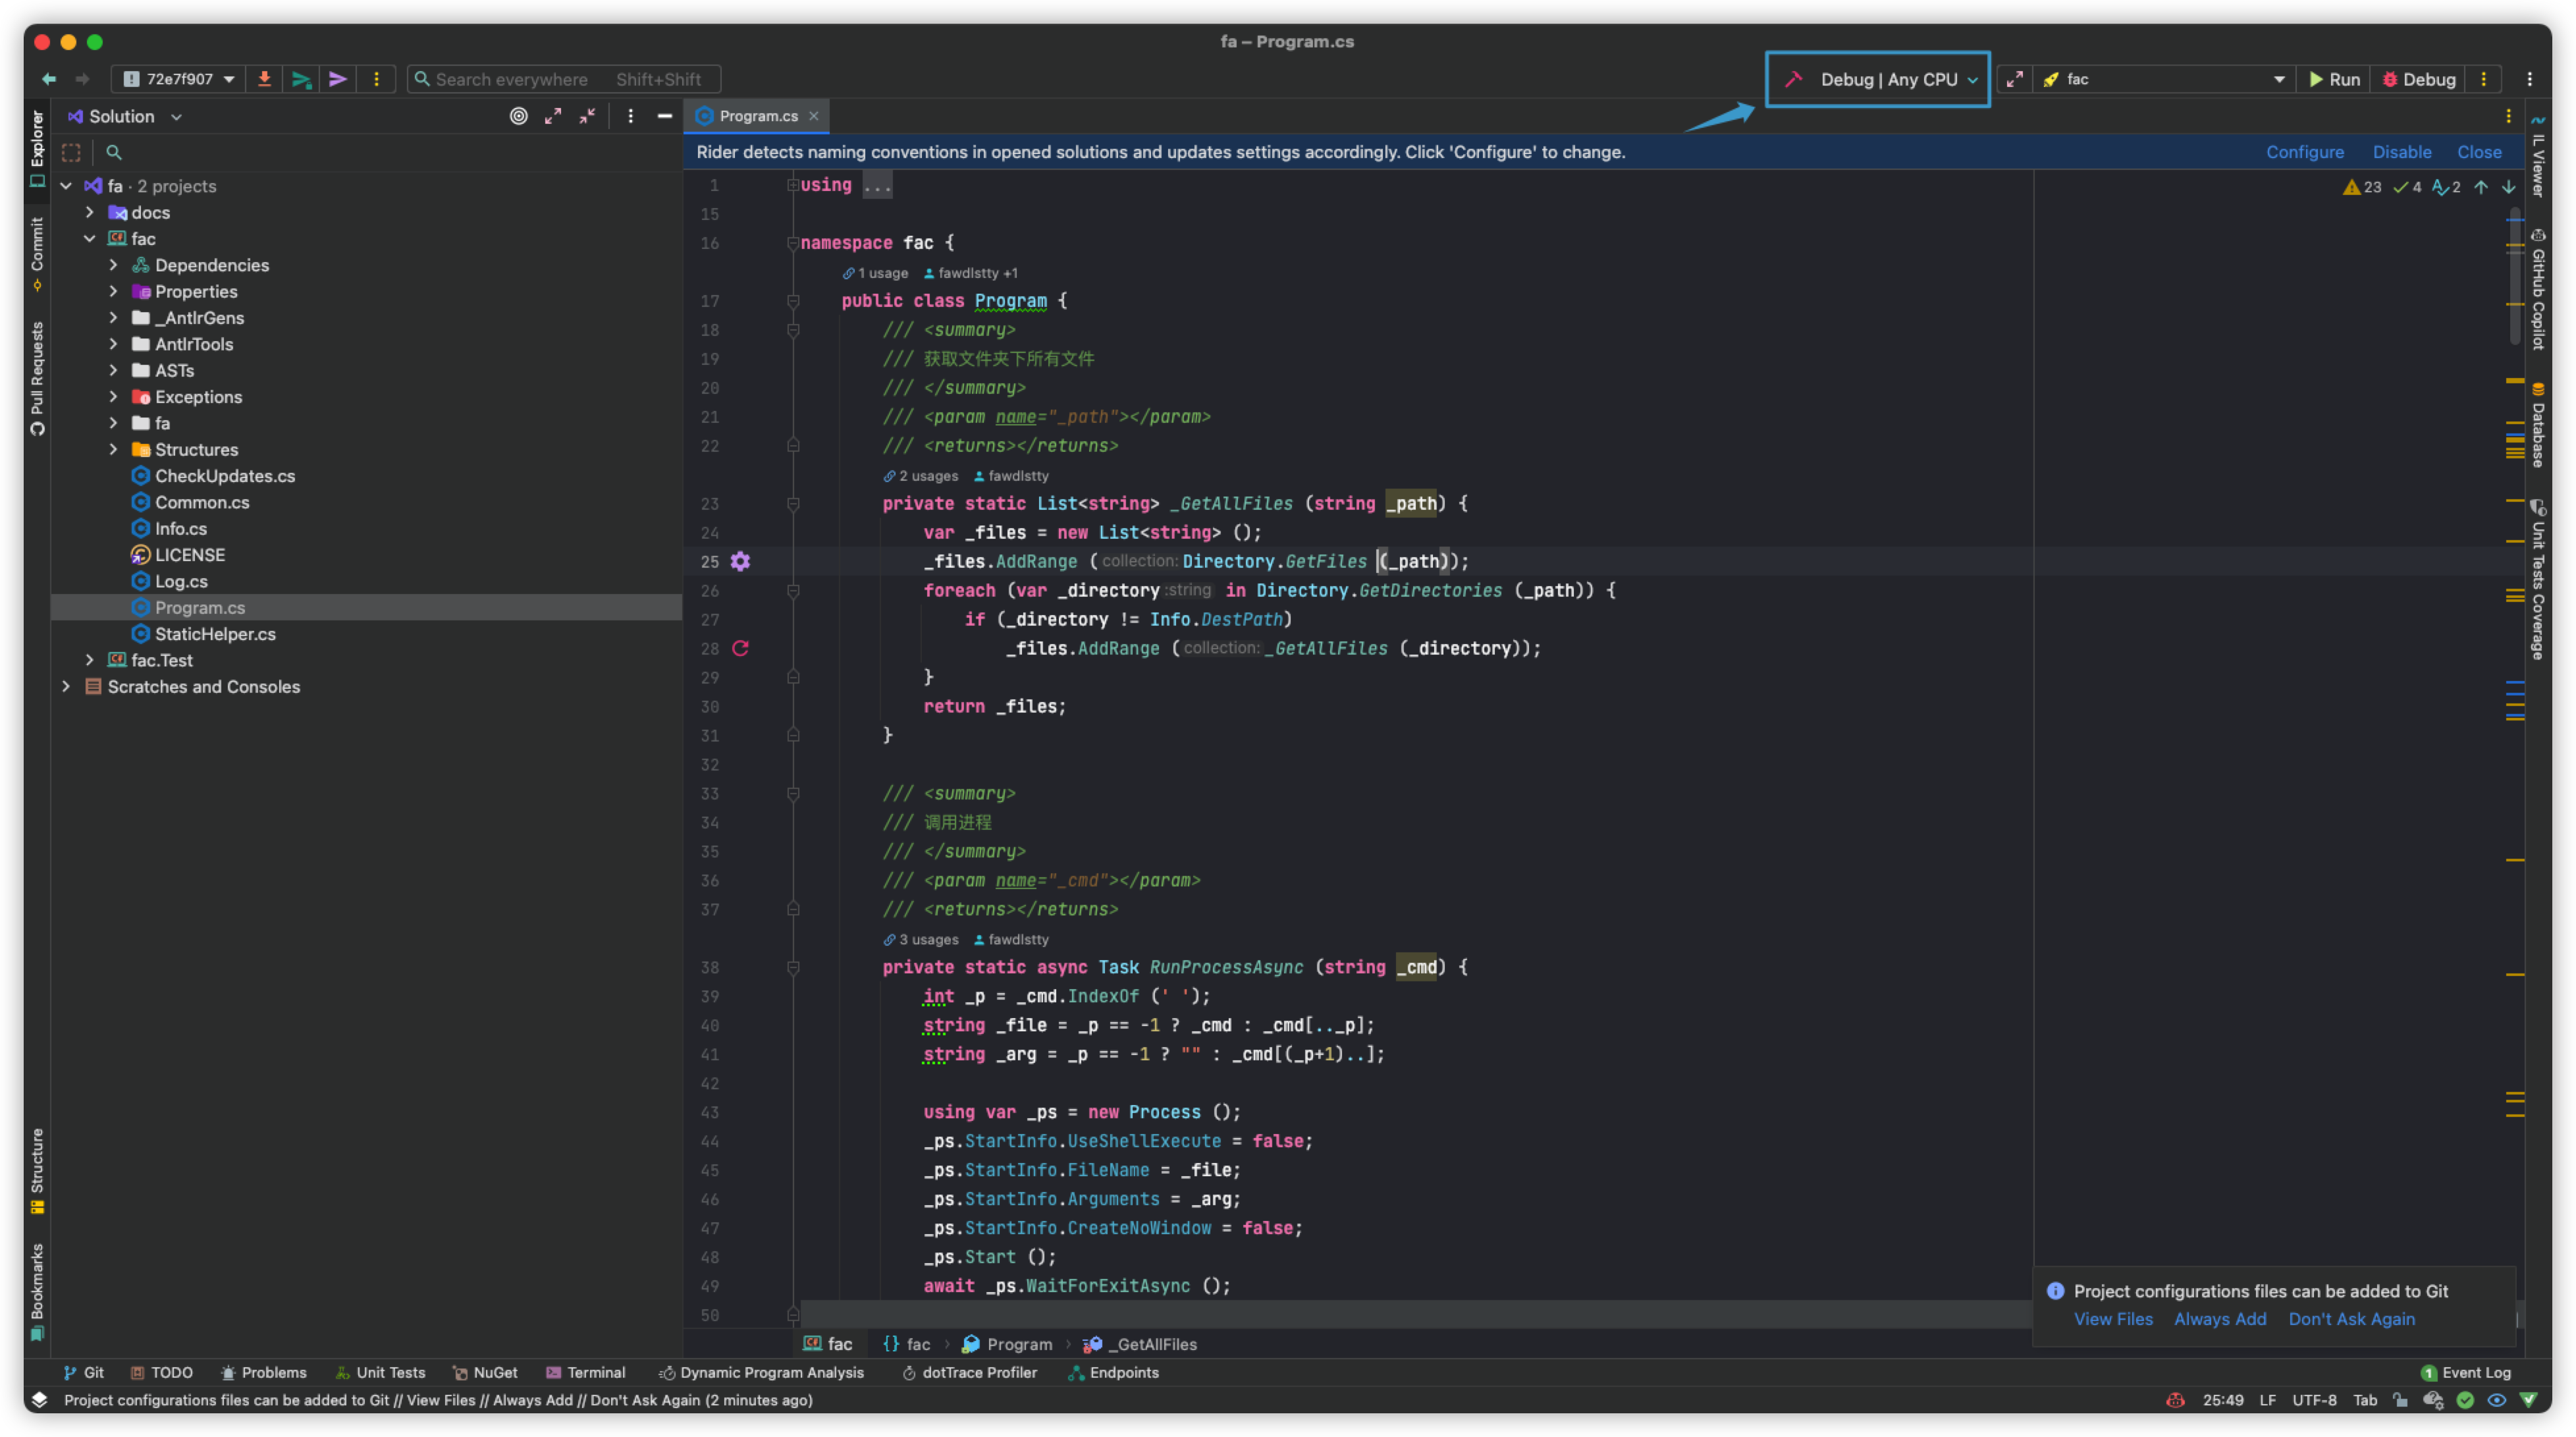Open the 72e7f907 branch dropdown
Screen dimensions: 2576x1437
click(180, 79)
